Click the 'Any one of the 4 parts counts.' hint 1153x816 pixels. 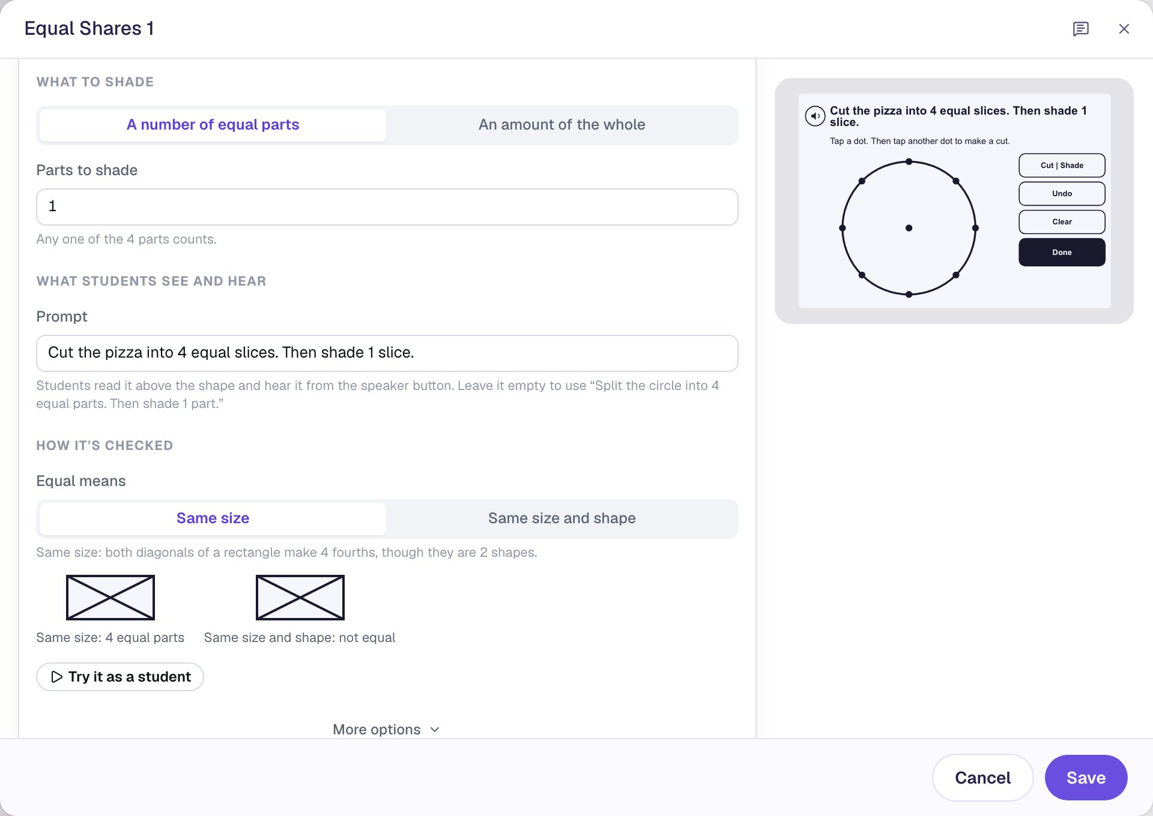126,239
